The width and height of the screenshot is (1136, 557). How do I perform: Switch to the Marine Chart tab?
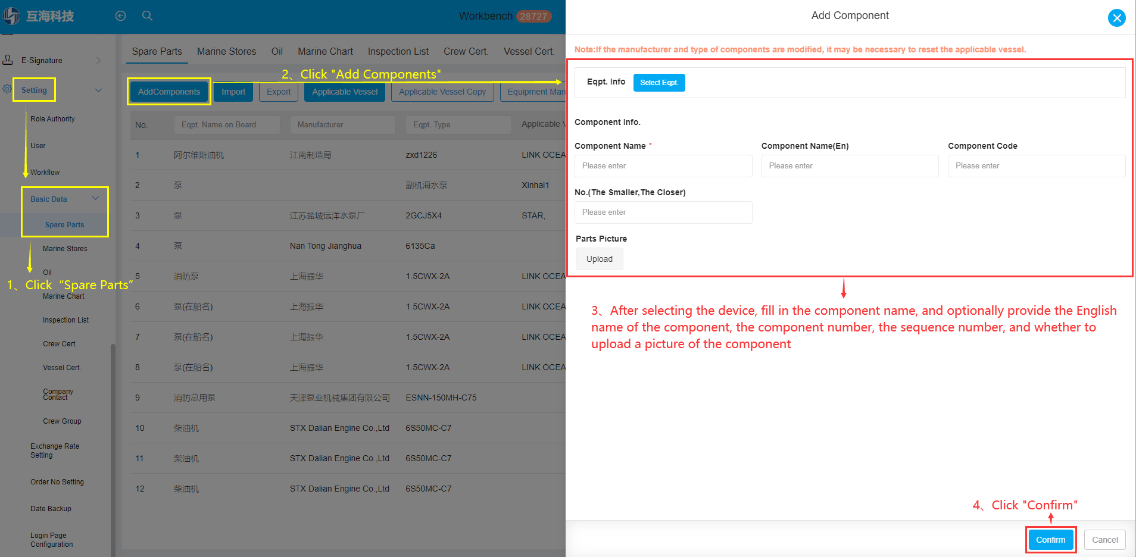(325, 52)
